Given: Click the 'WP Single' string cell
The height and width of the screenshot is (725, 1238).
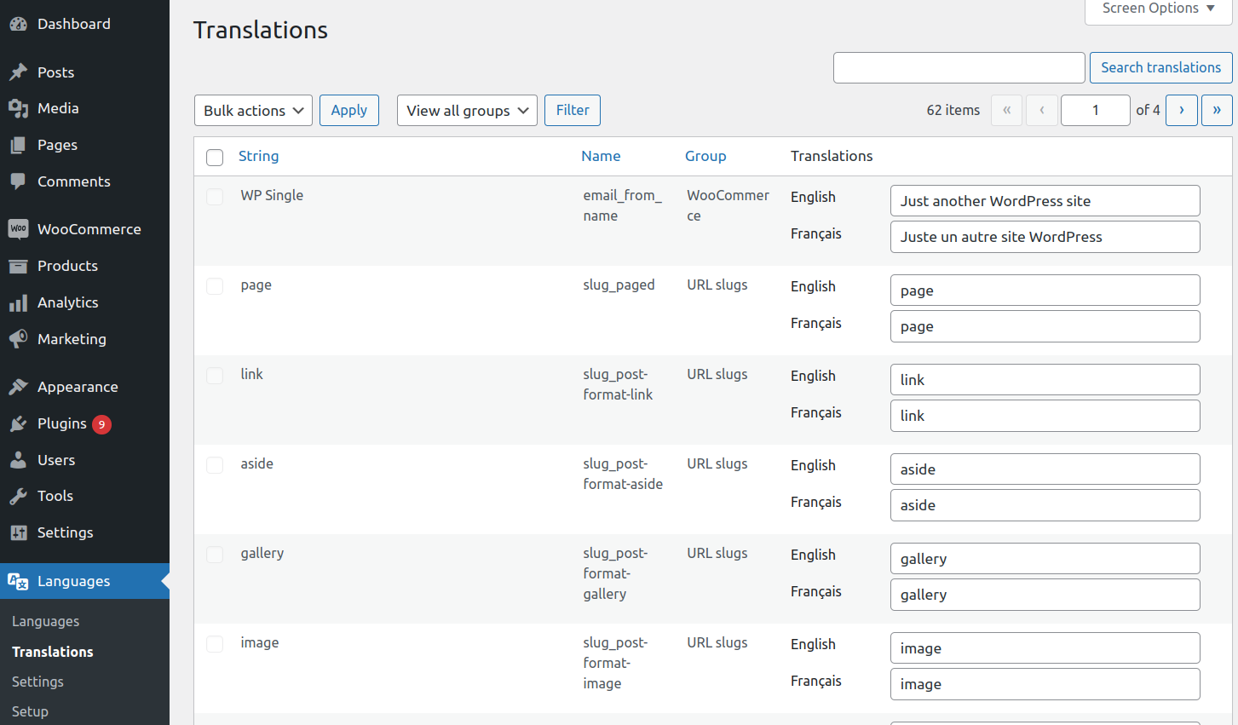Looking at the screenshot, I should 272,195.
